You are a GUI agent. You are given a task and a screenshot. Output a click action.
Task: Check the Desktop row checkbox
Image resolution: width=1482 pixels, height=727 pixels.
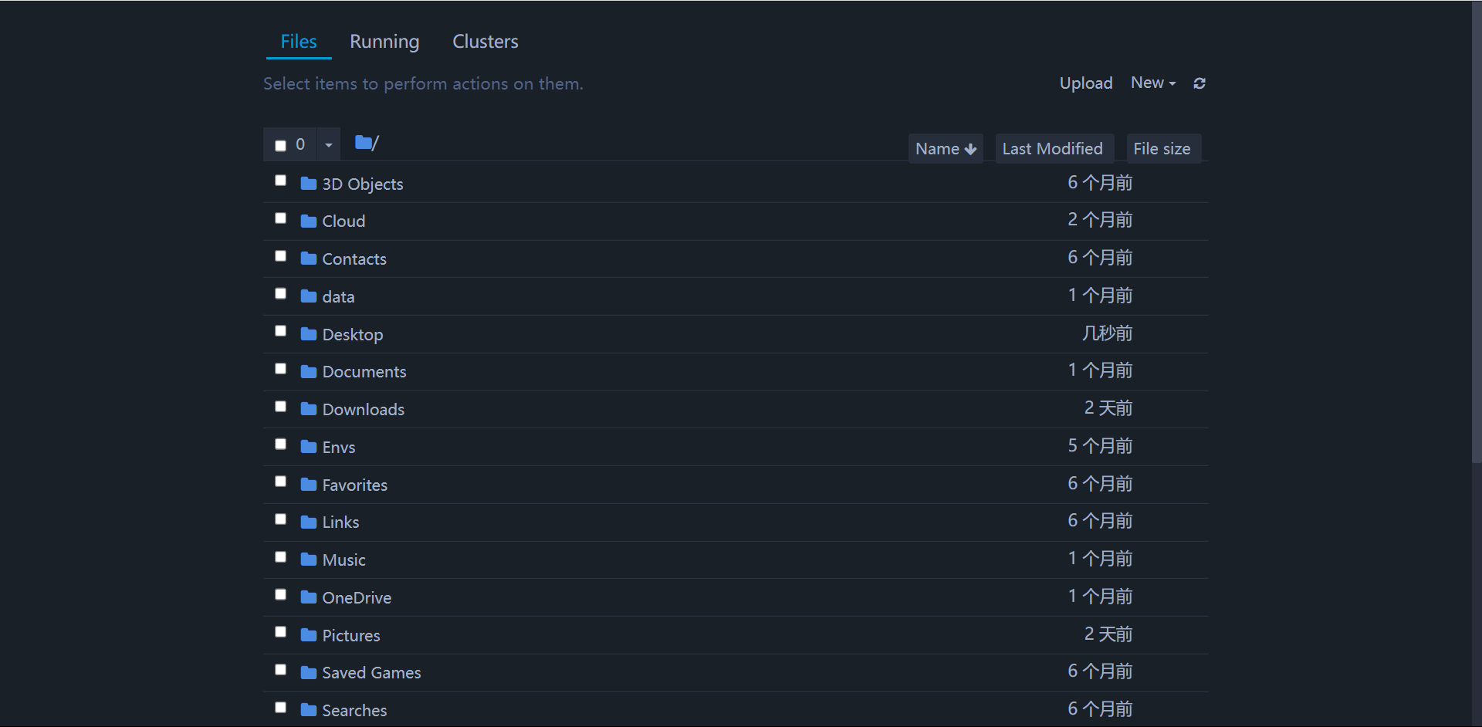(280, 331)
